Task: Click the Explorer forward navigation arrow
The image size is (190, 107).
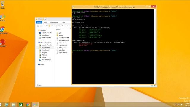Action: [42, 26]
